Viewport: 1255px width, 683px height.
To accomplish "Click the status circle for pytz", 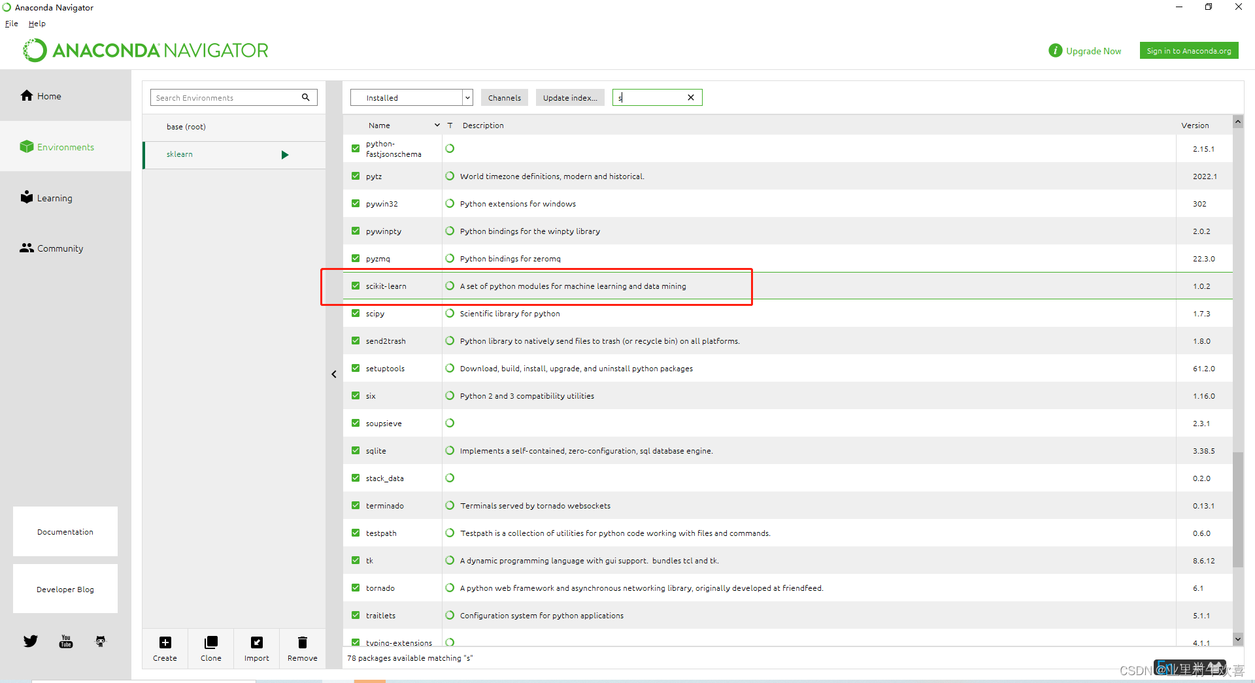I will coord(450,176).
